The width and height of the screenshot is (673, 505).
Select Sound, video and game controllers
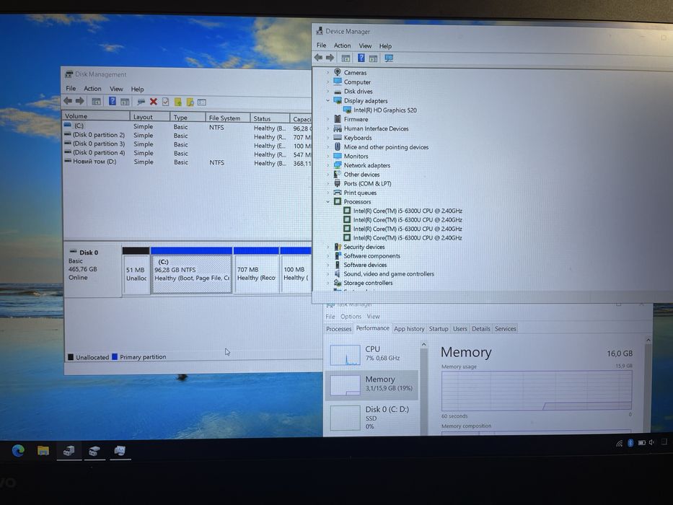[x=388, y=274]
